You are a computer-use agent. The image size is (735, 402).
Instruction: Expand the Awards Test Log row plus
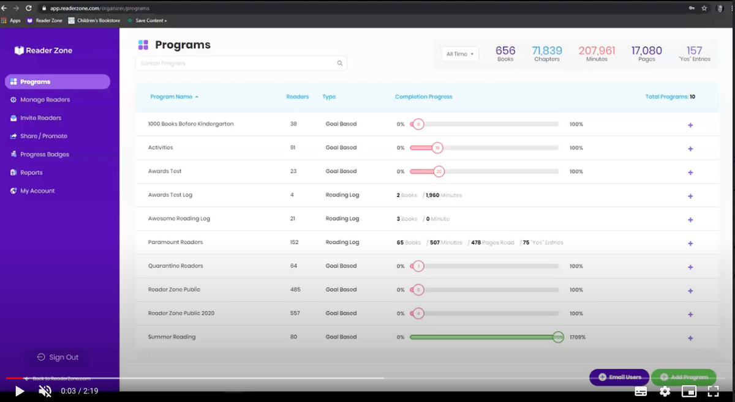coord(690,196)
